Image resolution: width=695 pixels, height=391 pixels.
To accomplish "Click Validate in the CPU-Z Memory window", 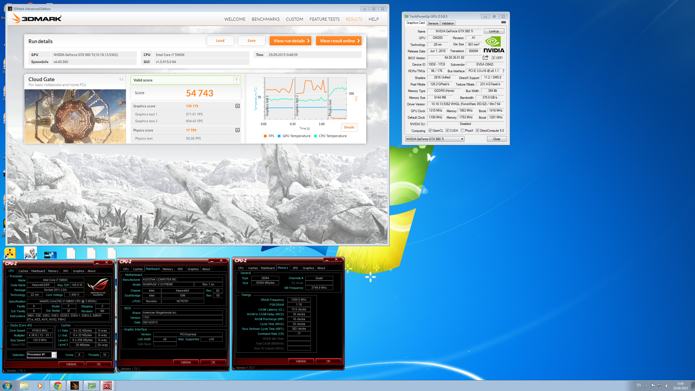I will tap(301, 361).
